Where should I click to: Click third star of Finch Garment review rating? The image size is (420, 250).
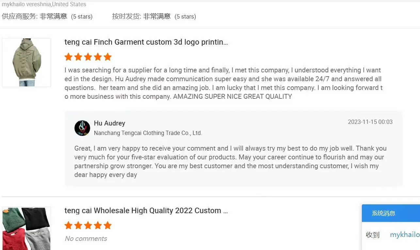coord(88,57)
